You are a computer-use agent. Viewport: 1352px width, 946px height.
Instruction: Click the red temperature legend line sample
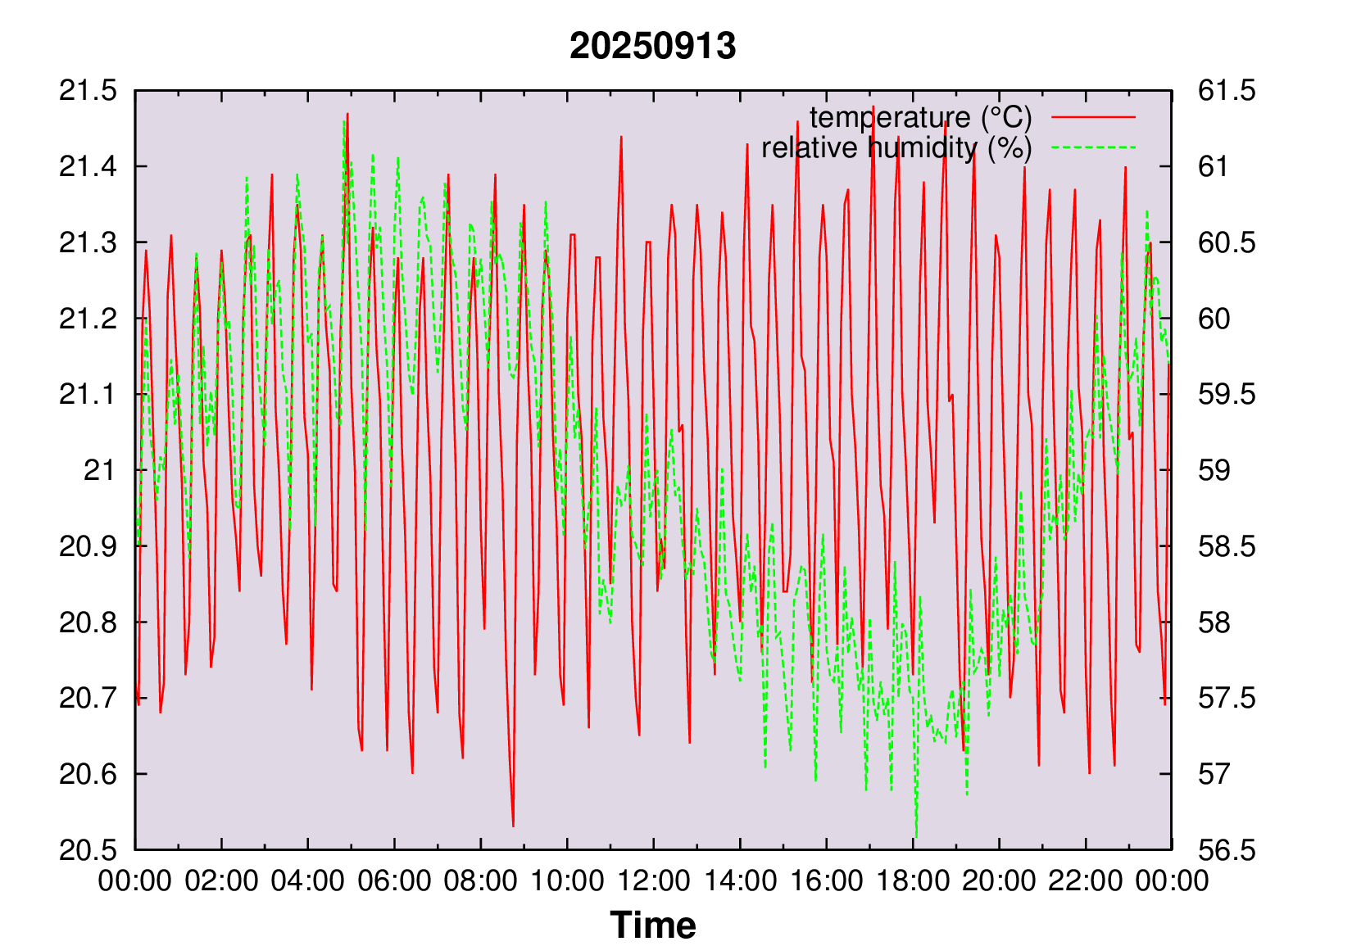pos(1093,117)
